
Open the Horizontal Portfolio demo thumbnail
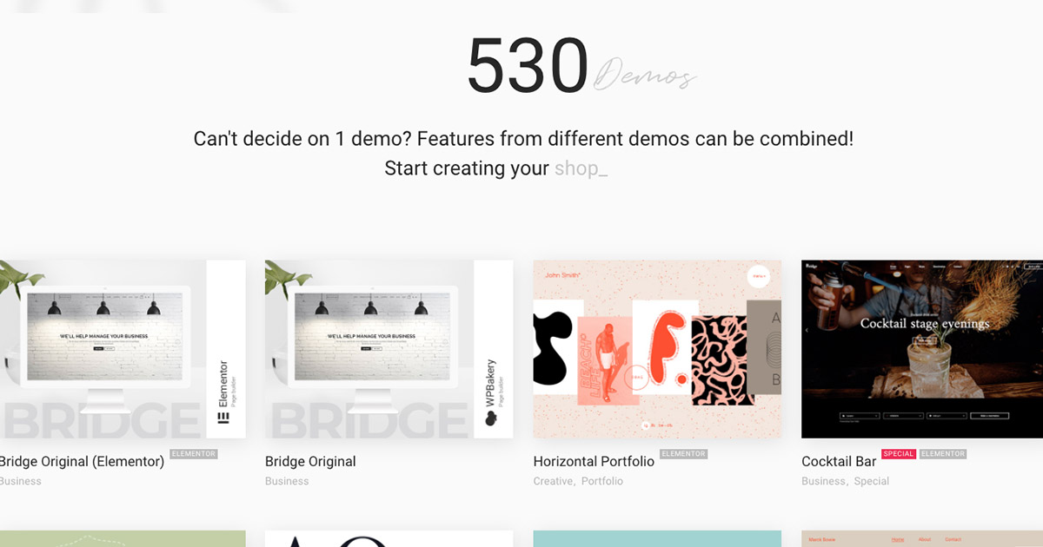(657, 349)
